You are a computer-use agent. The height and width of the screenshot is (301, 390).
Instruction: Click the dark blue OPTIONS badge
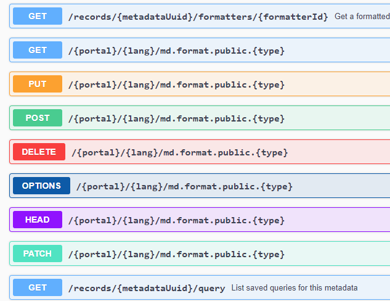[41, 186]
